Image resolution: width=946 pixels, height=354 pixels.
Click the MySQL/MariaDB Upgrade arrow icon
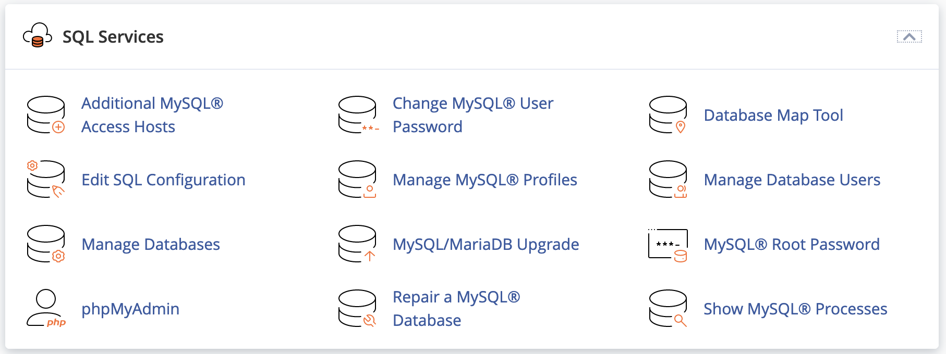tap(370, 256)
